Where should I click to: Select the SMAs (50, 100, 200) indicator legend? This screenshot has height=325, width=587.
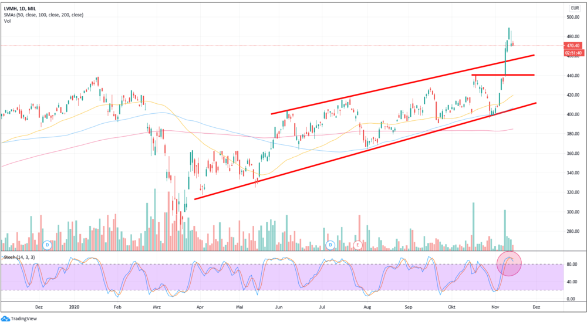point(43,15)
